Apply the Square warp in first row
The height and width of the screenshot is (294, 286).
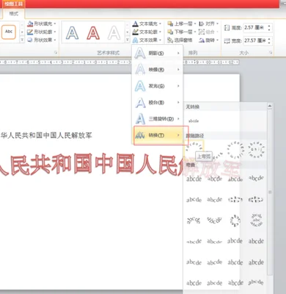(194, 179)
